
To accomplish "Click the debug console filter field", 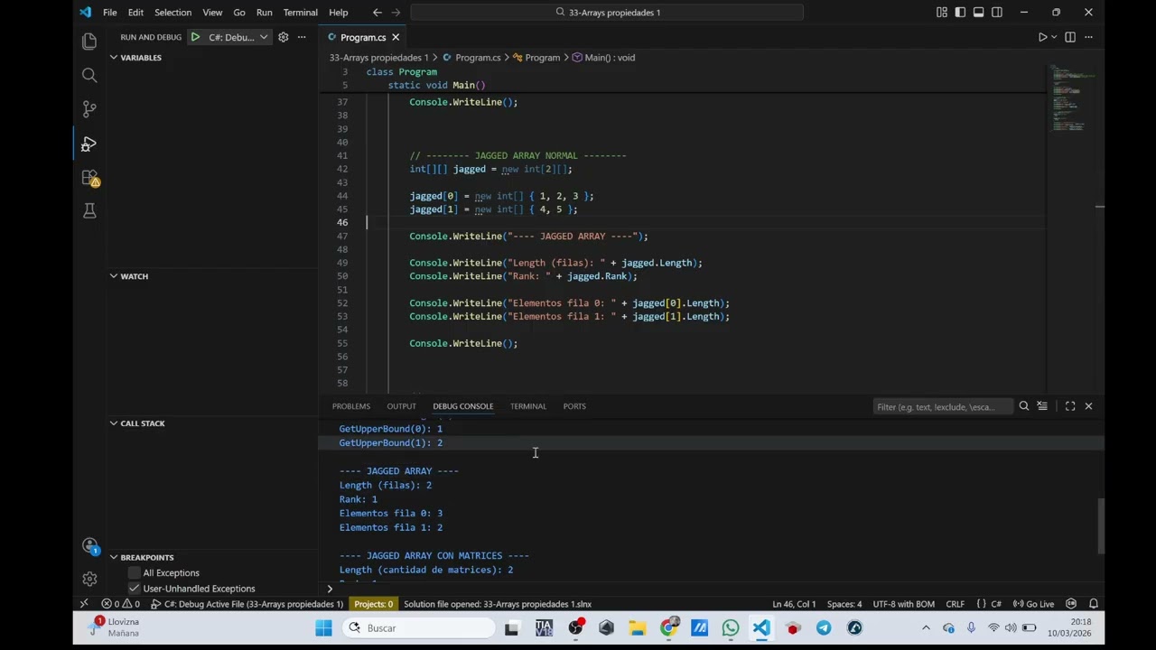I will (x=943, y=406).
